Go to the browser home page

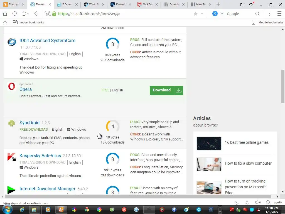[5, 14]
